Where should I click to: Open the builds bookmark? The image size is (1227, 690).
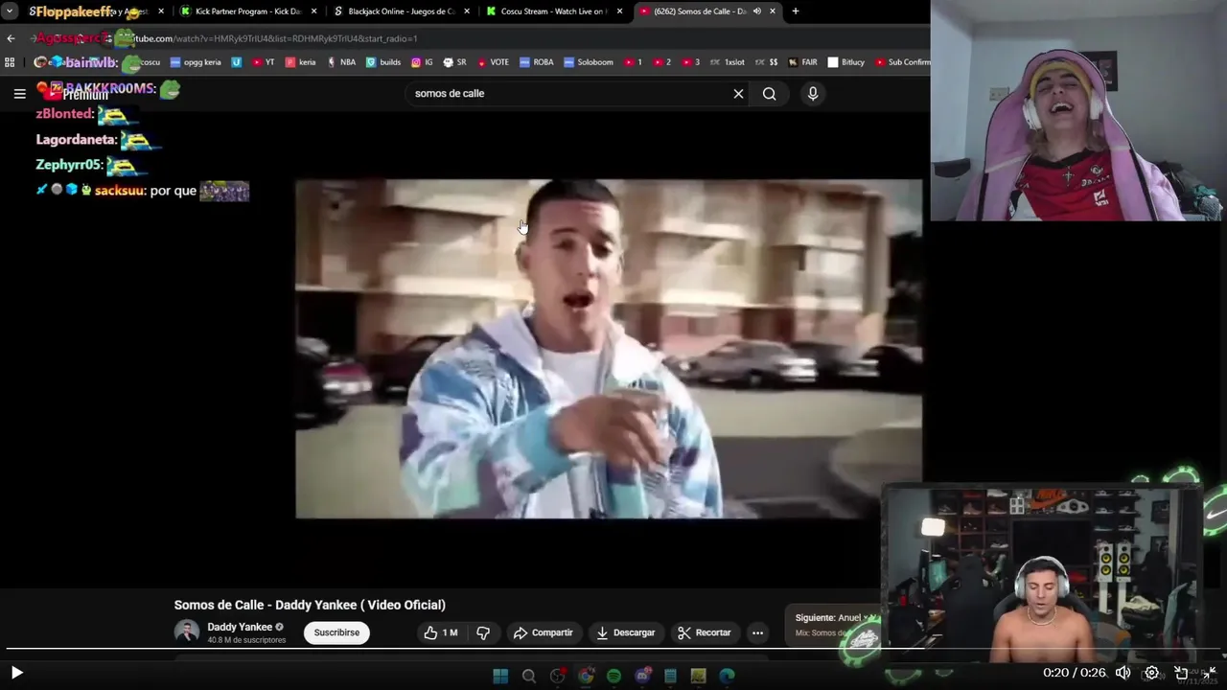click(383, 62)
